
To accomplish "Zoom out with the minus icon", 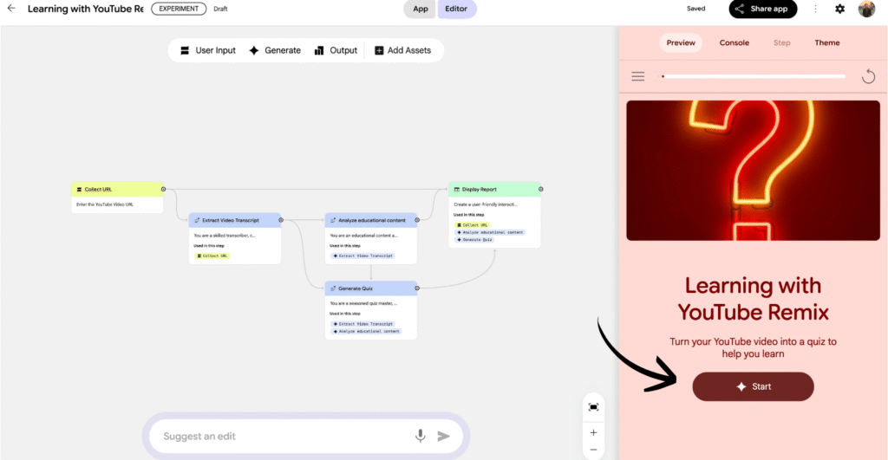I will pyautogui.click(x=593, y=450).
